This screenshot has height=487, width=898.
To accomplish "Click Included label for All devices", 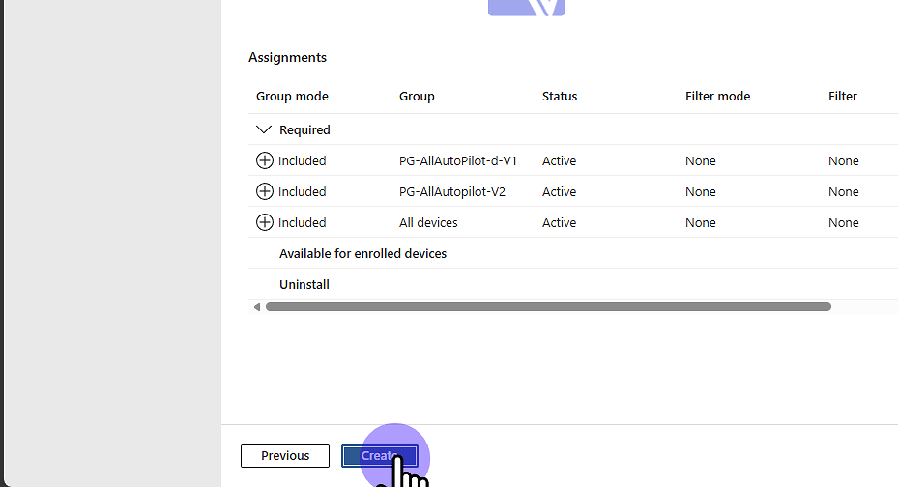I will [x=302, y=222].
